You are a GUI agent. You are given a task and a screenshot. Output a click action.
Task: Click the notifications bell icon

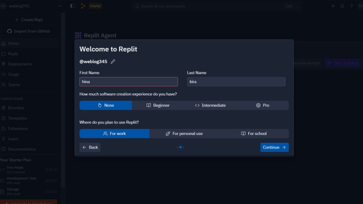[x=342, y=6]
